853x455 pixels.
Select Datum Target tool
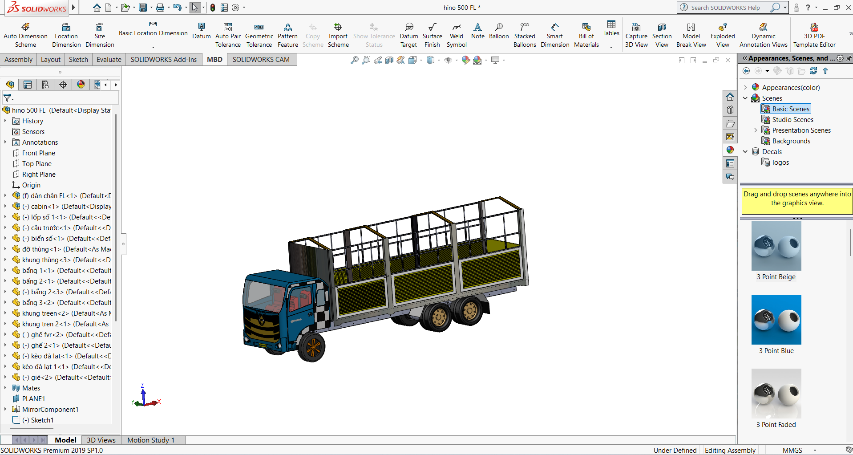[x=408, y=35]
